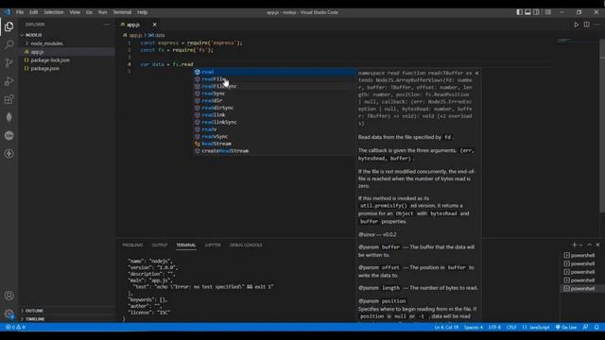Open the Help menu
The image size is (605, 340).
click(143, 12)
